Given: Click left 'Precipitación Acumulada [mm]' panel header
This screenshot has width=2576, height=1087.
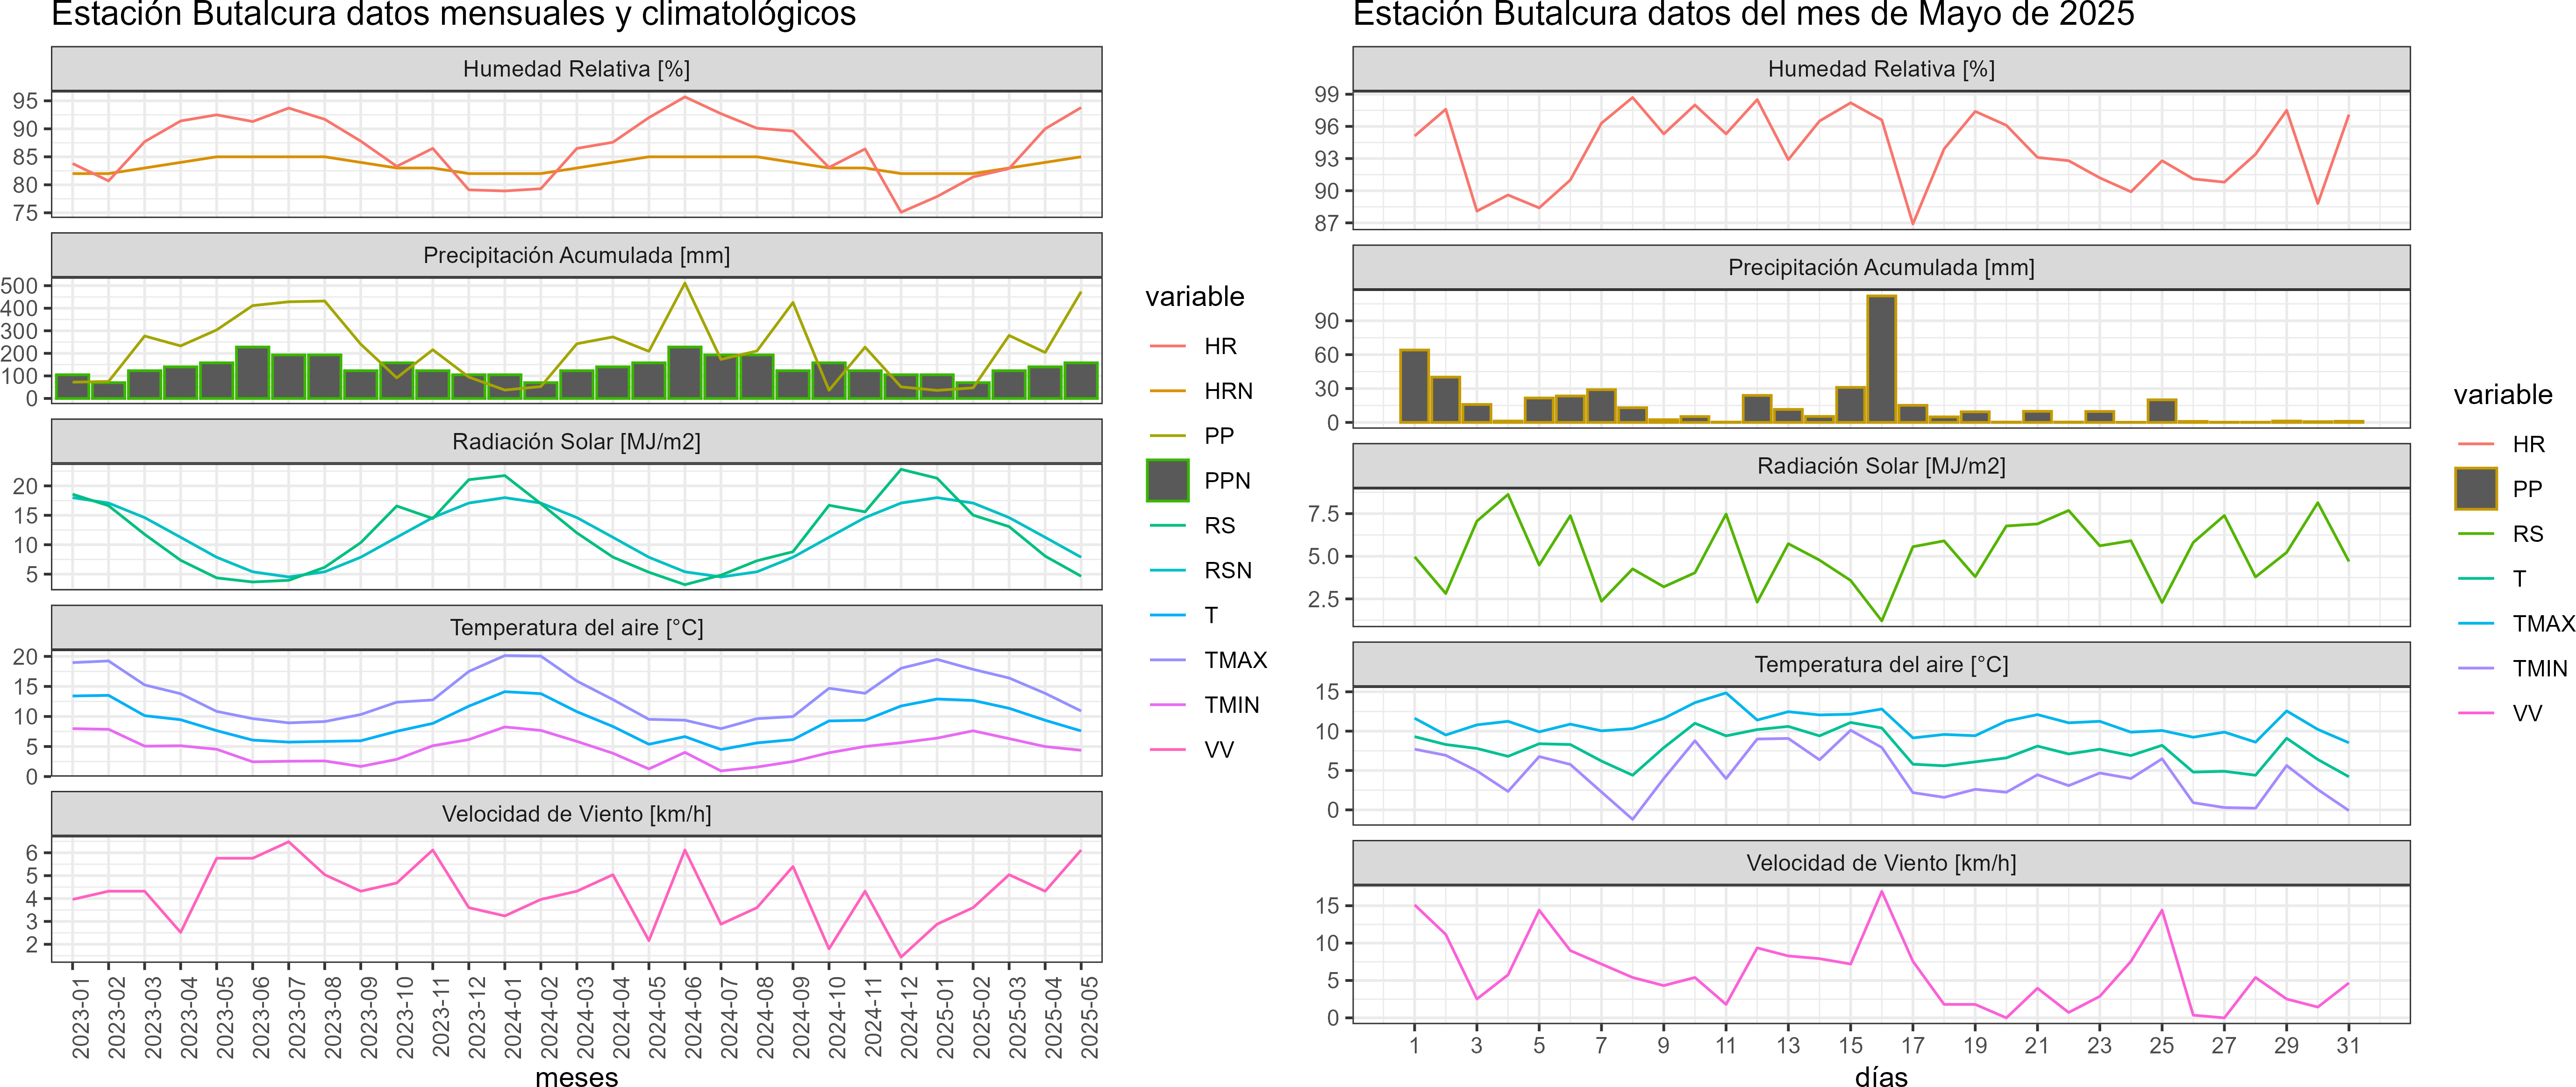Looking at the screenshot, I should coord(576,255).
